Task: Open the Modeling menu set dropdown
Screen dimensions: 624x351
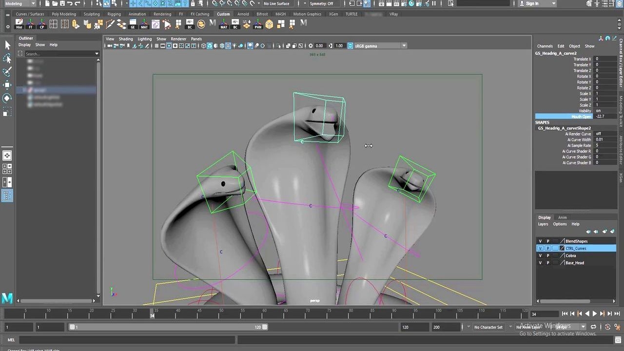Action: coord(19,3)
